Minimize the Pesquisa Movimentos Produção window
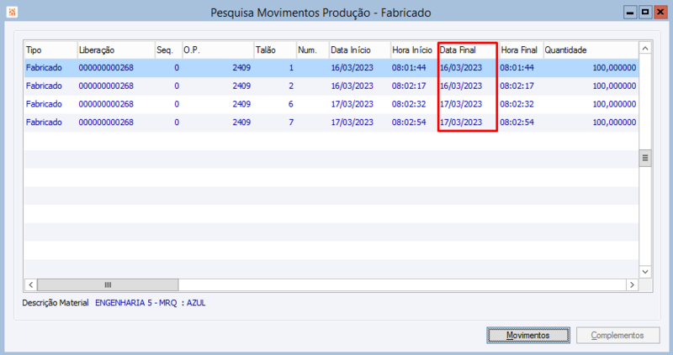Viewport: 673px width, 355px height. 630,12
